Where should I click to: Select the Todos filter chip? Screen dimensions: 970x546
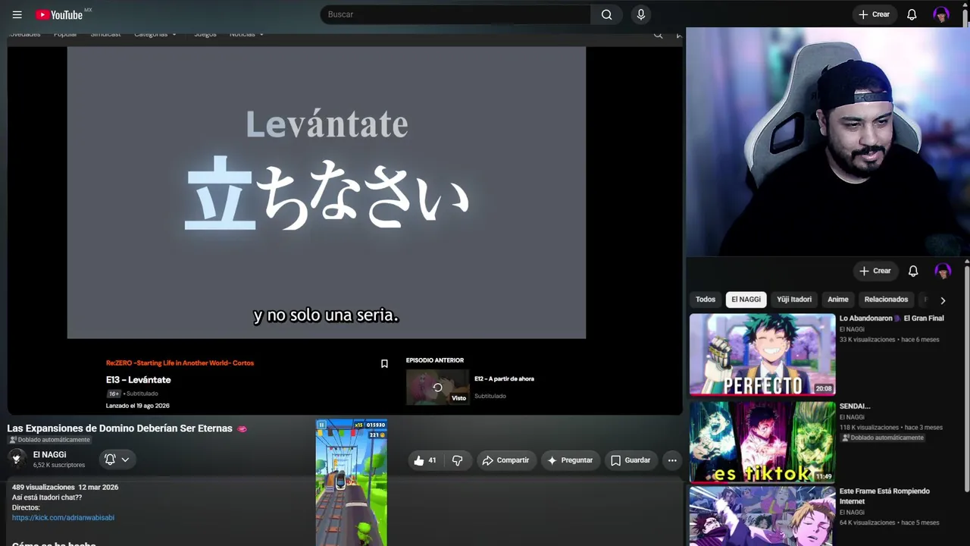coord(706,300)
